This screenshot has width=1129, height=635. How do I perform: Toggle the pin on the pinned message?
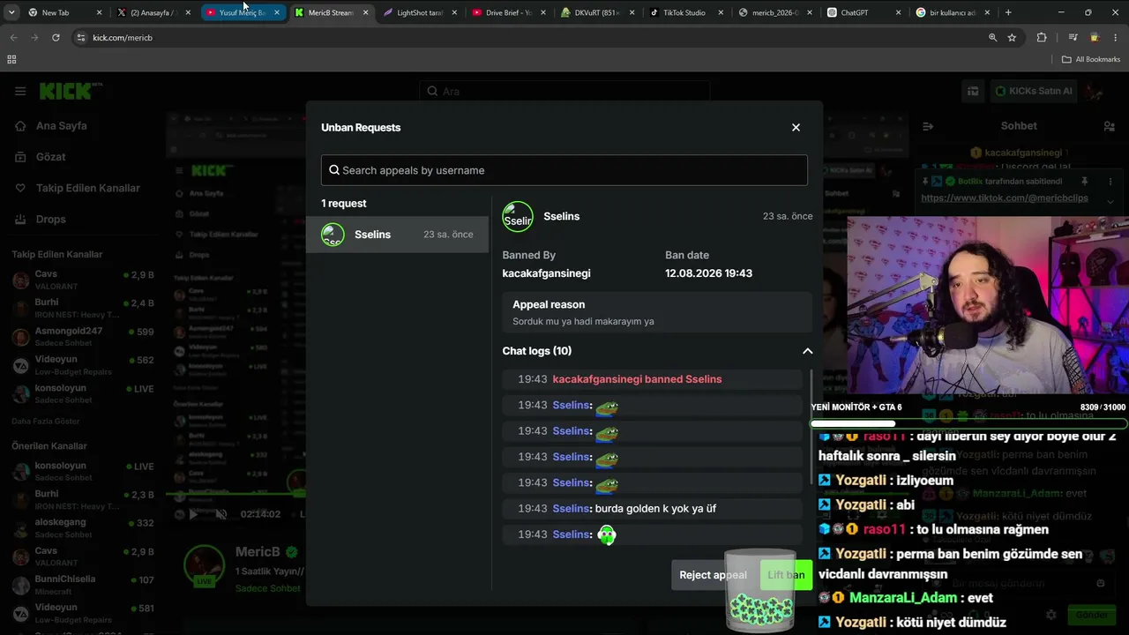coord(1084,181)
